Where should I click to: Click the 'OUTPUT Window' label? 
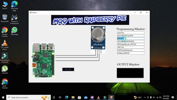(x=128, y=64)
